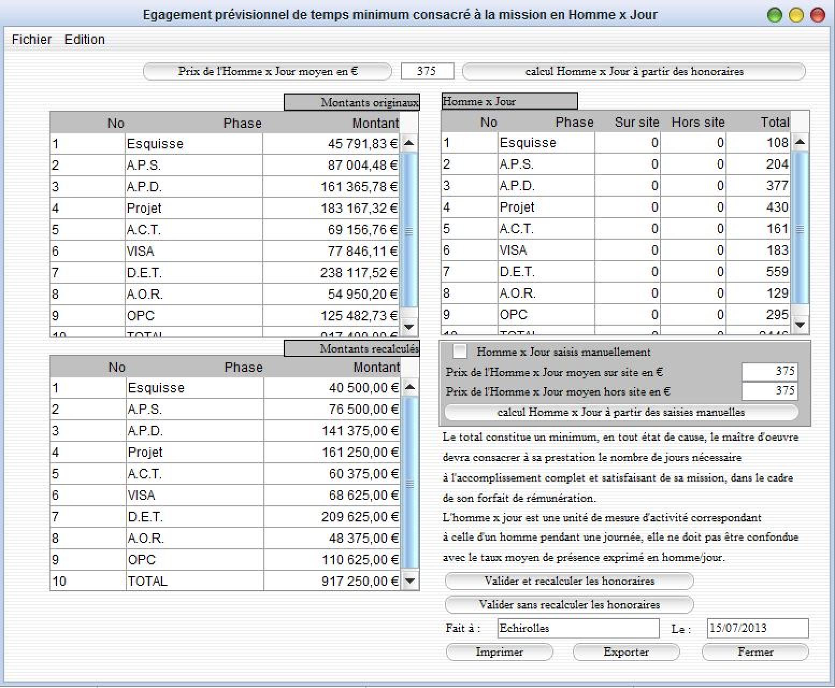Edit 'Prix moyen hors site' value field
The width and height of the screenshot is (835, 688).
click(769, 391)
